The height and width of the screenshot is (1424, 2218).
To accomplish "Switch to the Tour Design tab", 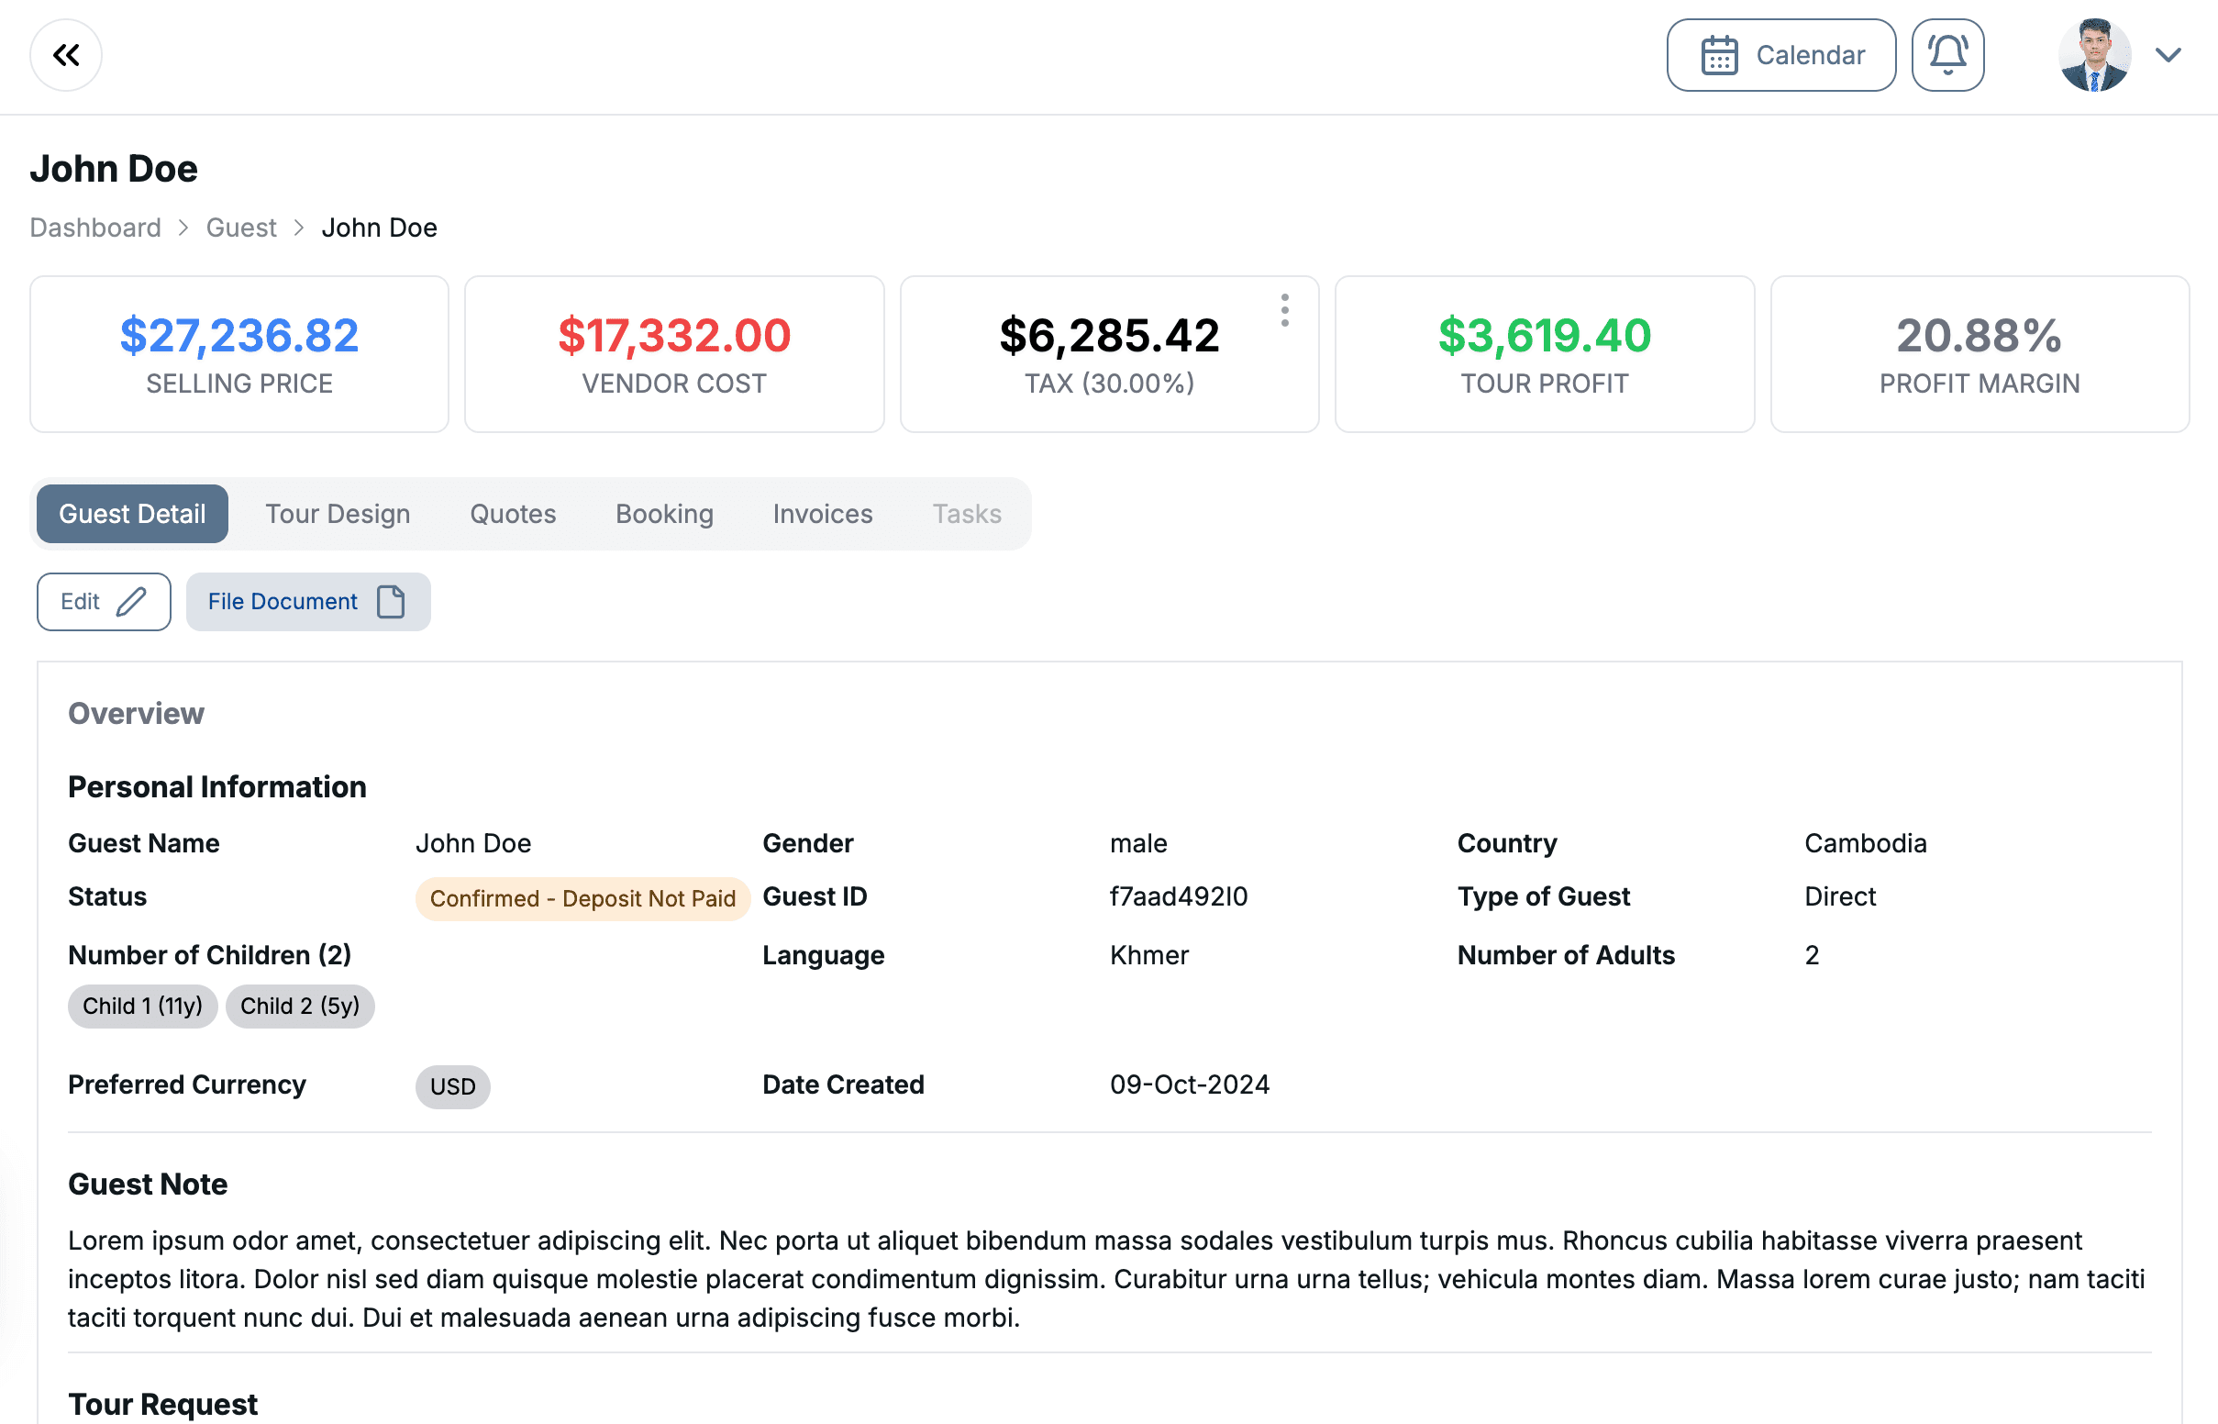I will click(337, 512).
